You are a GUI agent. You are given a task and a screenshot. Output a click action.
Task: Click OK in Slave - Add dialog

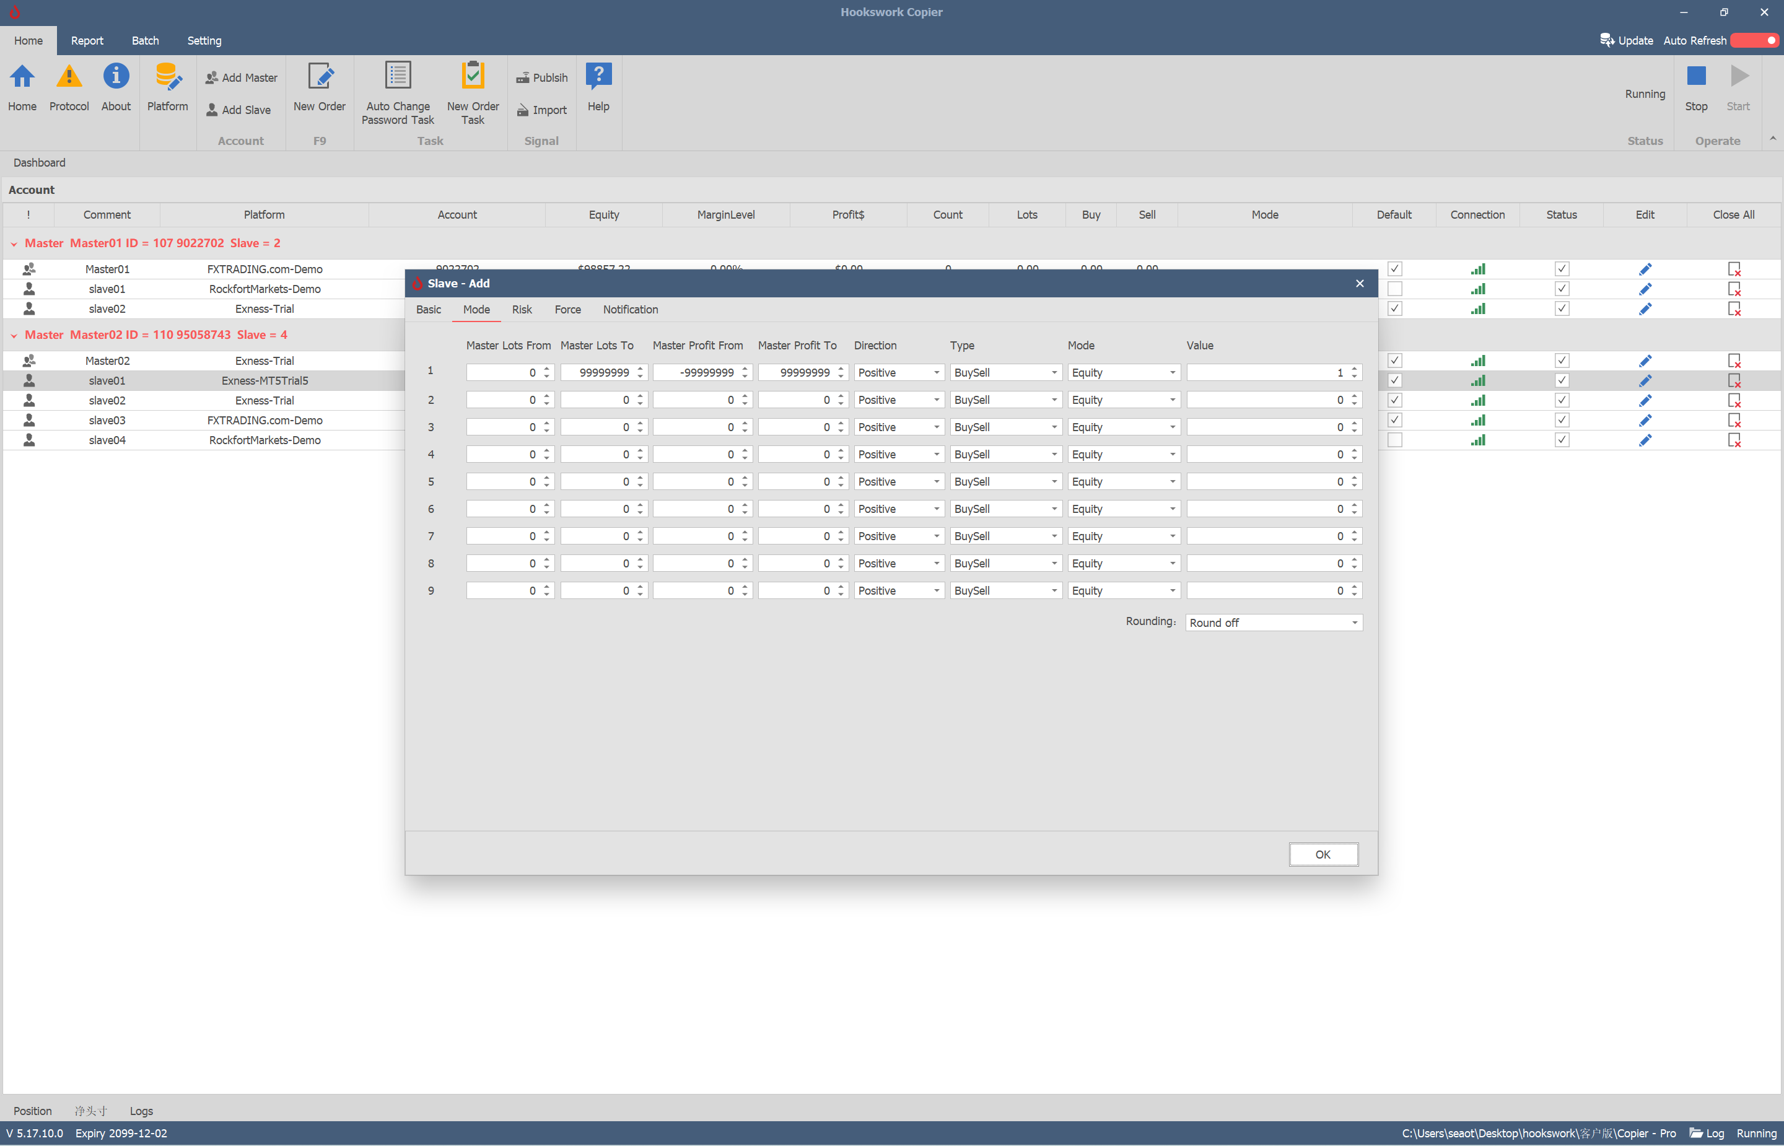(x=1323, y=854)
